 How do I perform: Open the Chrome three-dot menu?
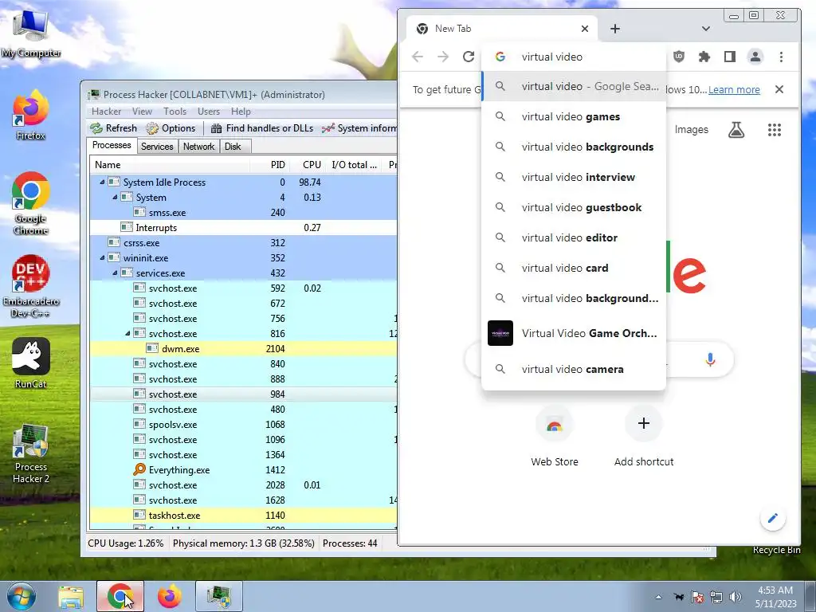click(x=781, y=57)
